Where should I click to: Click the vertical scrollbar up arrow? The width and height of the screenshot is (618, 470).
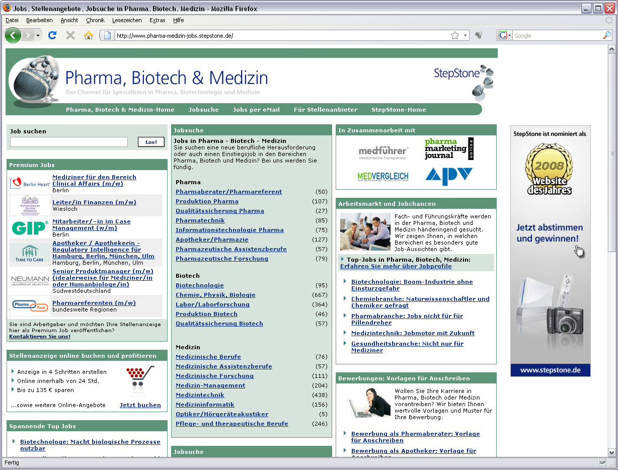click(x=612, y=49)
